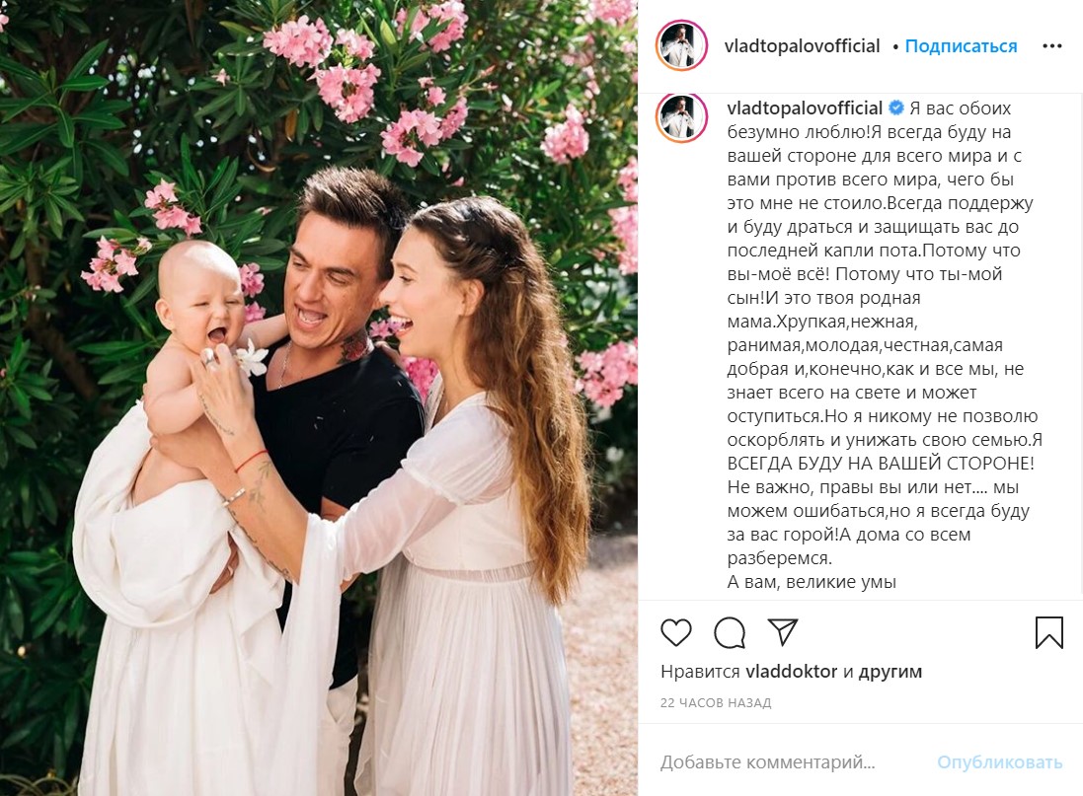
Task: View other likers via другим link
Action: point(890,671)
